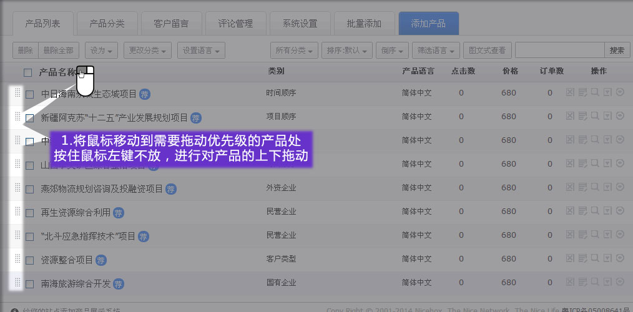Click the blue 荐 badge next to 南海旅游综合开发

tap(119, 284)
